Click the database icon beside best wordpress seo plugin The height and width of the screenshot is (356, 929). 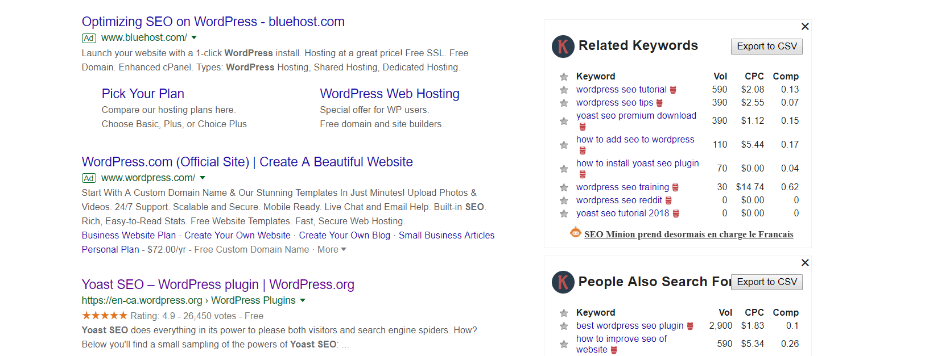click(690, 325)
